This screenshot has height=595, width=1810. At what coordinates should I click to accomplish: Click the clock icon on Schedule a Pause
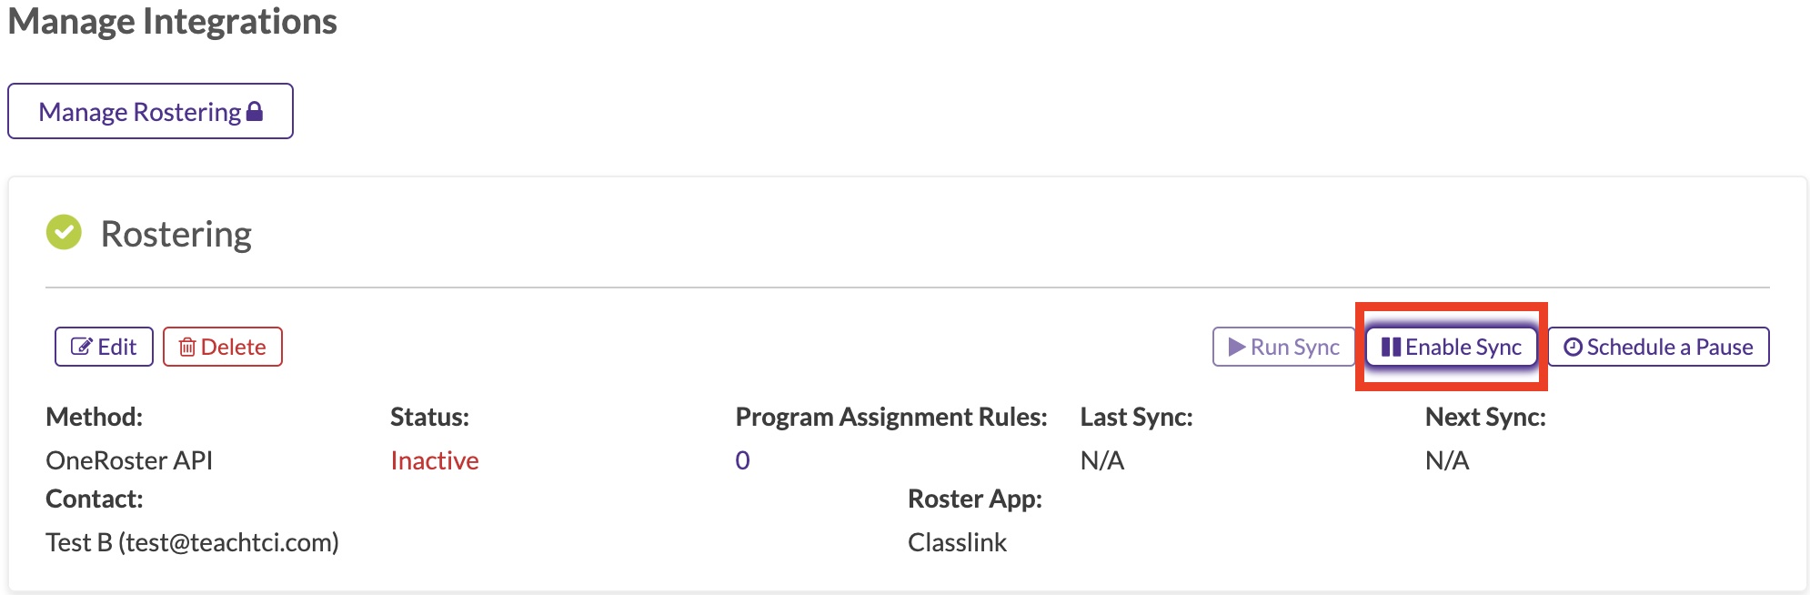click(x=1575, y=346)
